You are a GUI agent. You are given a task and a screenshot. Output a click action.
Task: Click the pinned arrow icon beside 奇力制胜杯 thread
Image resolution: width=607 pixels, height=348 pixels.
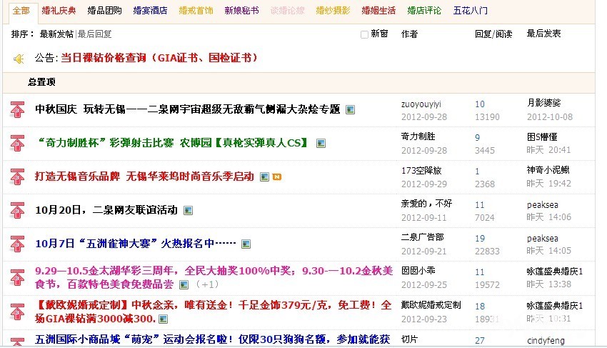click(17, 143)
